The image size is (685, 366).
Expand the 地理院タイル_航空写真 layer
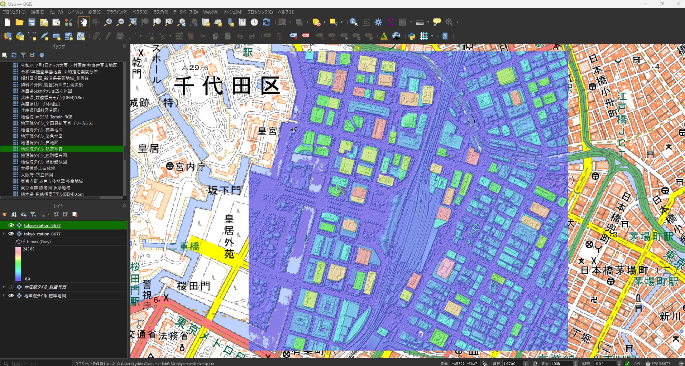[4, 287]
